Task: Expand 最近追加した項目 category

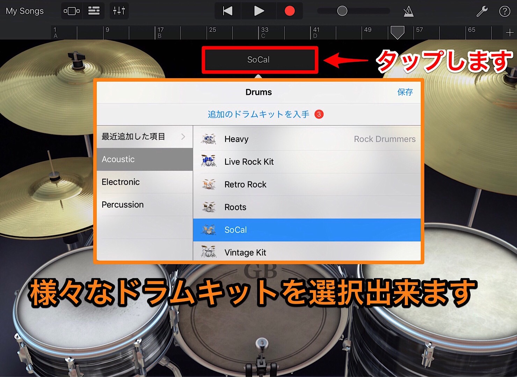Action: pos(145,136)
